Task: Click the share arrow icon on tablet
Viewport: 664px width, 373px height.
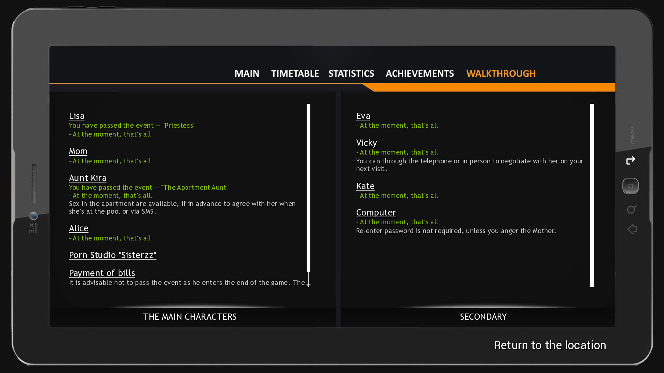Action: 631,160
